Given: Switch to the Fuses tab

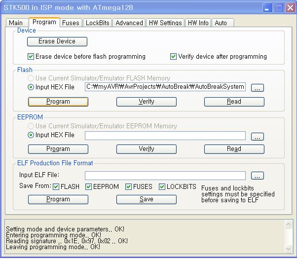Looking at the screenshot, I should pos(71,23).
